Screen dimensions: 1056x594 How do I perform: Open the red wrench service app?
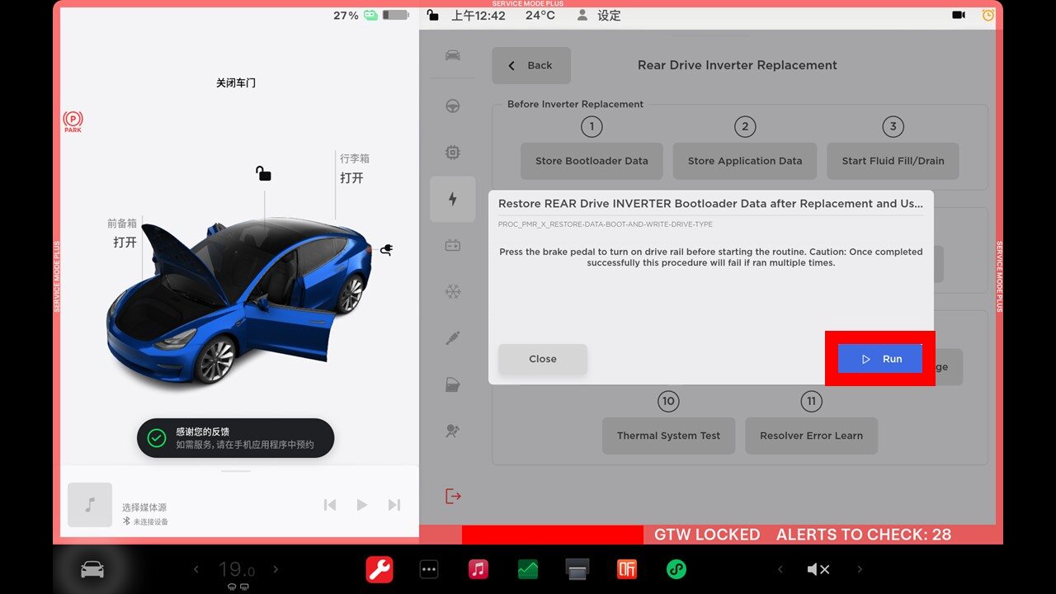point(379,569)
